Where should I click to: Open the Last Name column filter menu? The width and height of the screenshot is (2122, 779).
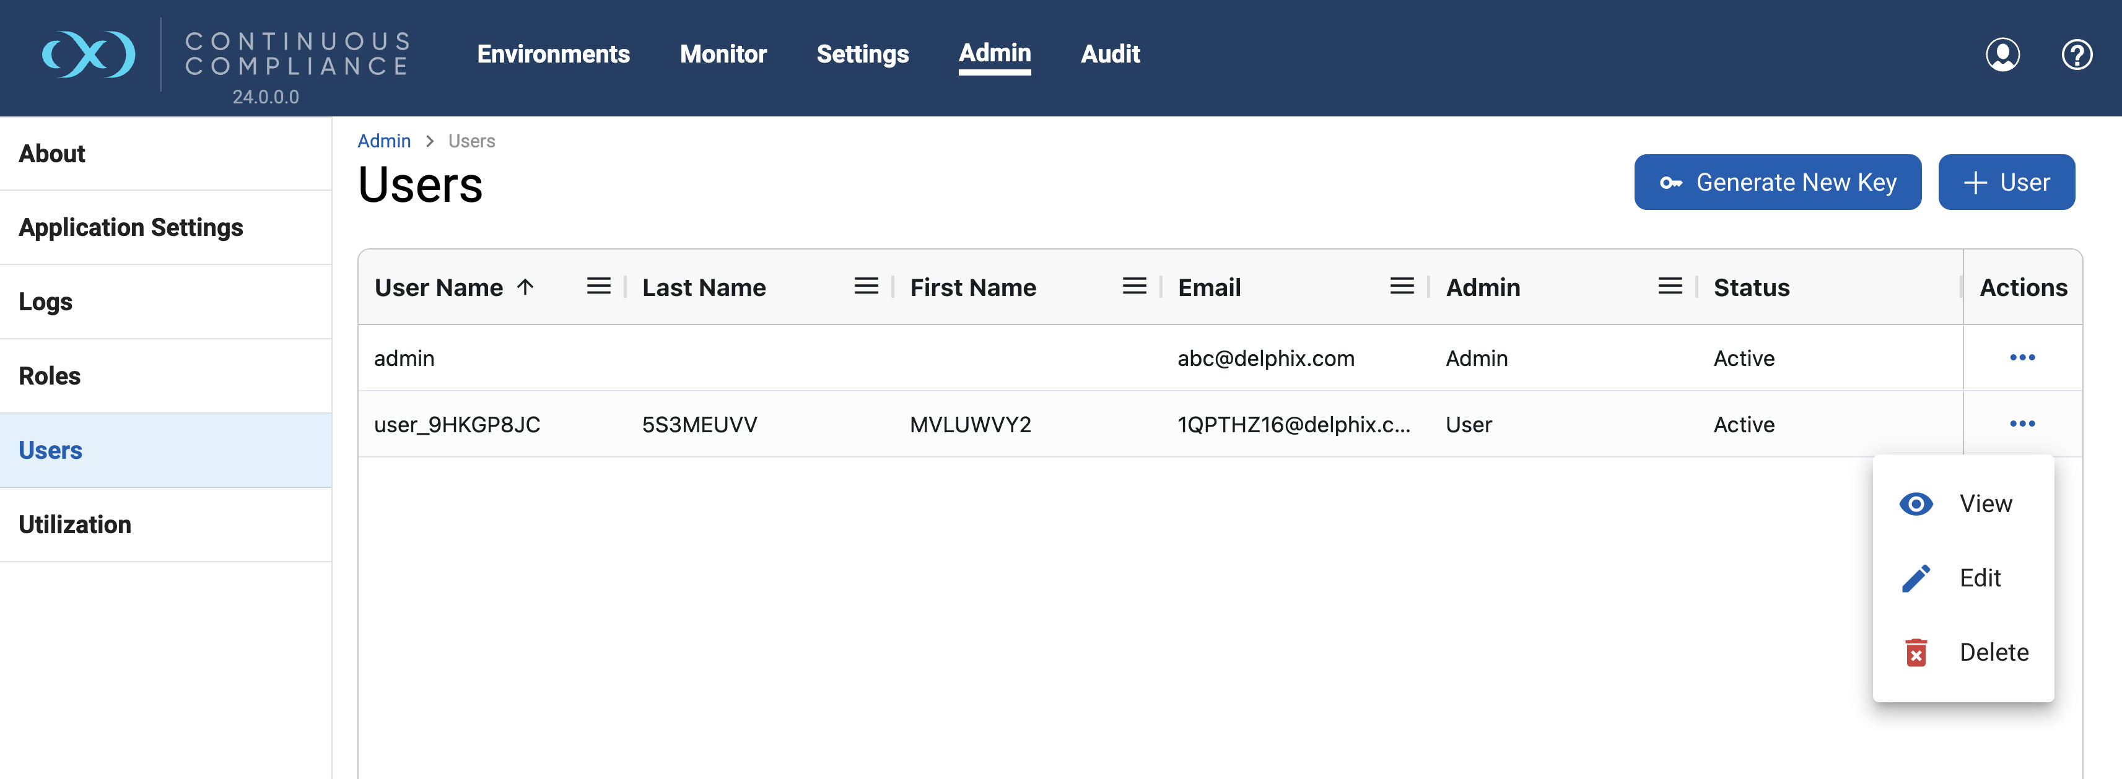[866, 285]
